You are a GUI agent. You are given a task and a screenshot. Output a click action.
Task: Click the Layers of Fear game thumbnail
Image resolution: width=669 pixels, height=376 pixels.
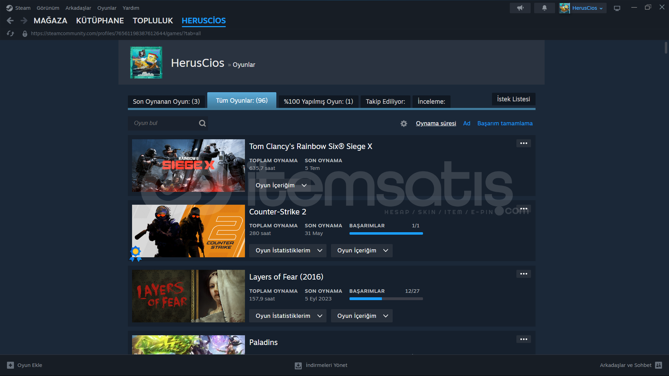189,296
